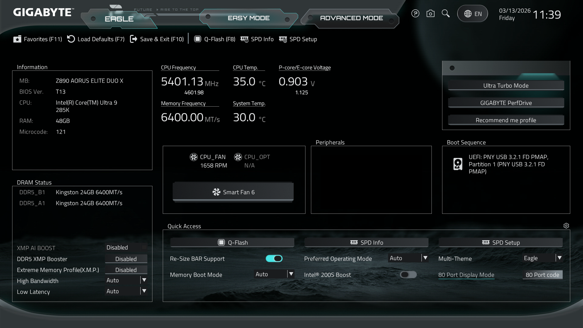Switch to Advanced Mode tab
The height and width of the screenshot is (328, 583).
click(x=351, y=18)
